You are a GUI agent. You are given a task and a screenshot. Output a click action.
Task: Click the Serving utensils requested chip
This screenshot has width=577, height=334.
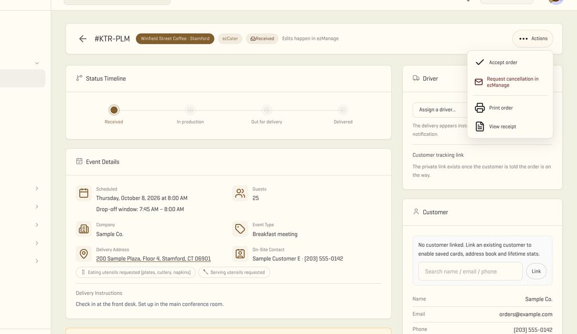[x=234, y=272]
